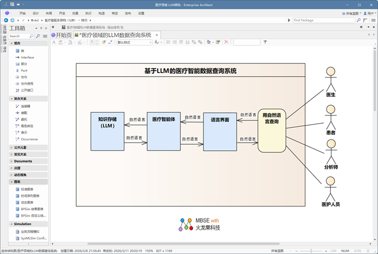The width and height of the screenshot is (378, 254).
Task: Select the 类 class element tool
Action: (x=23, y=51)
